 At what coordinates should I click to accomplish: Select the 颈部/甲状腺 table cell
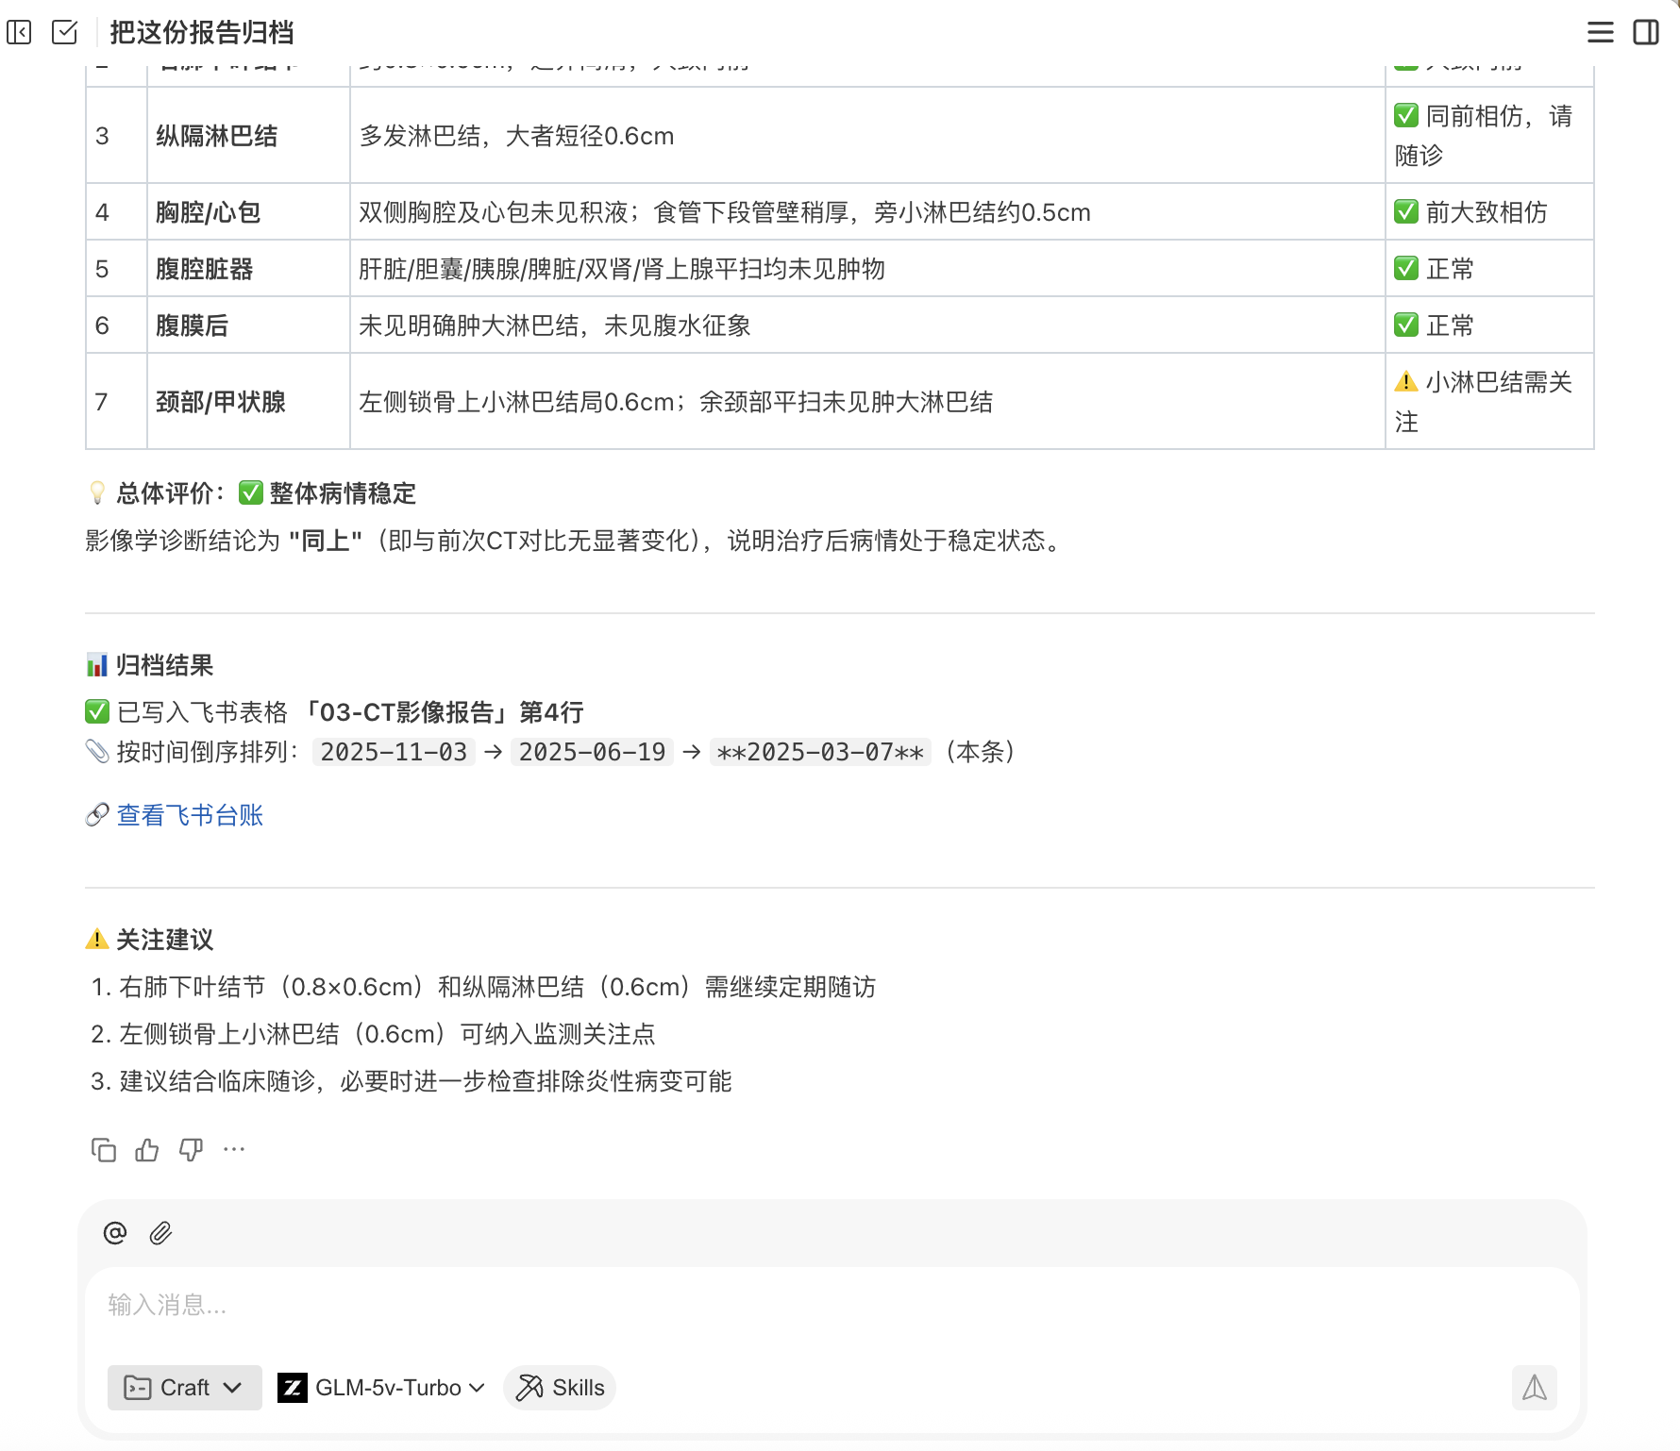(248, 402)
